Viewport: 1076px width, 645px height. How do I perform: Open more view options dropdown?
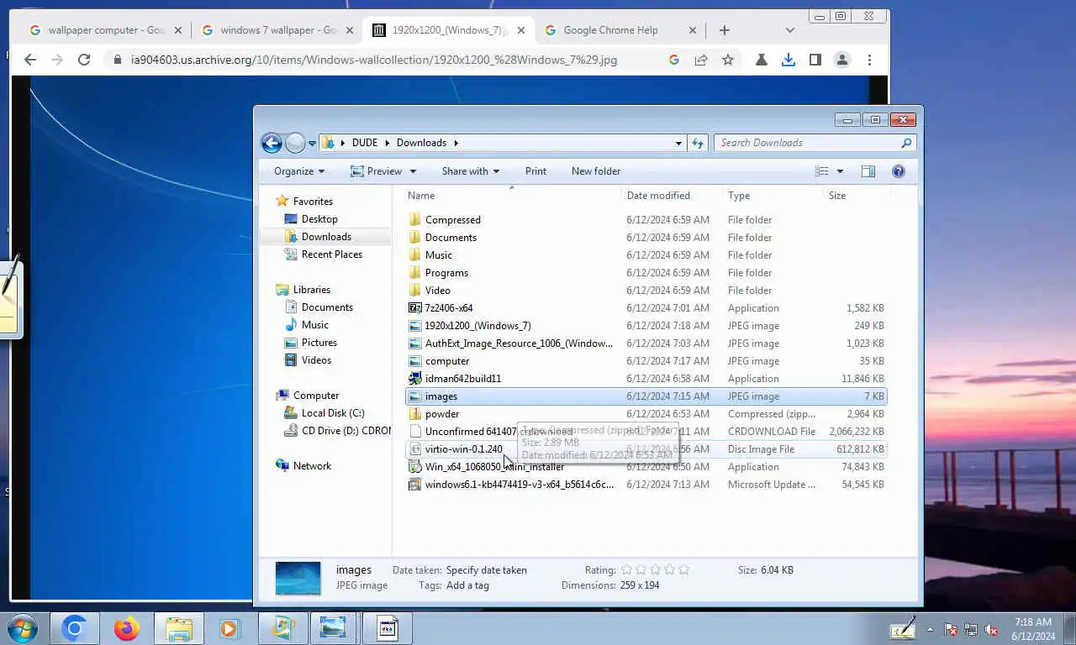coord(840,171)
